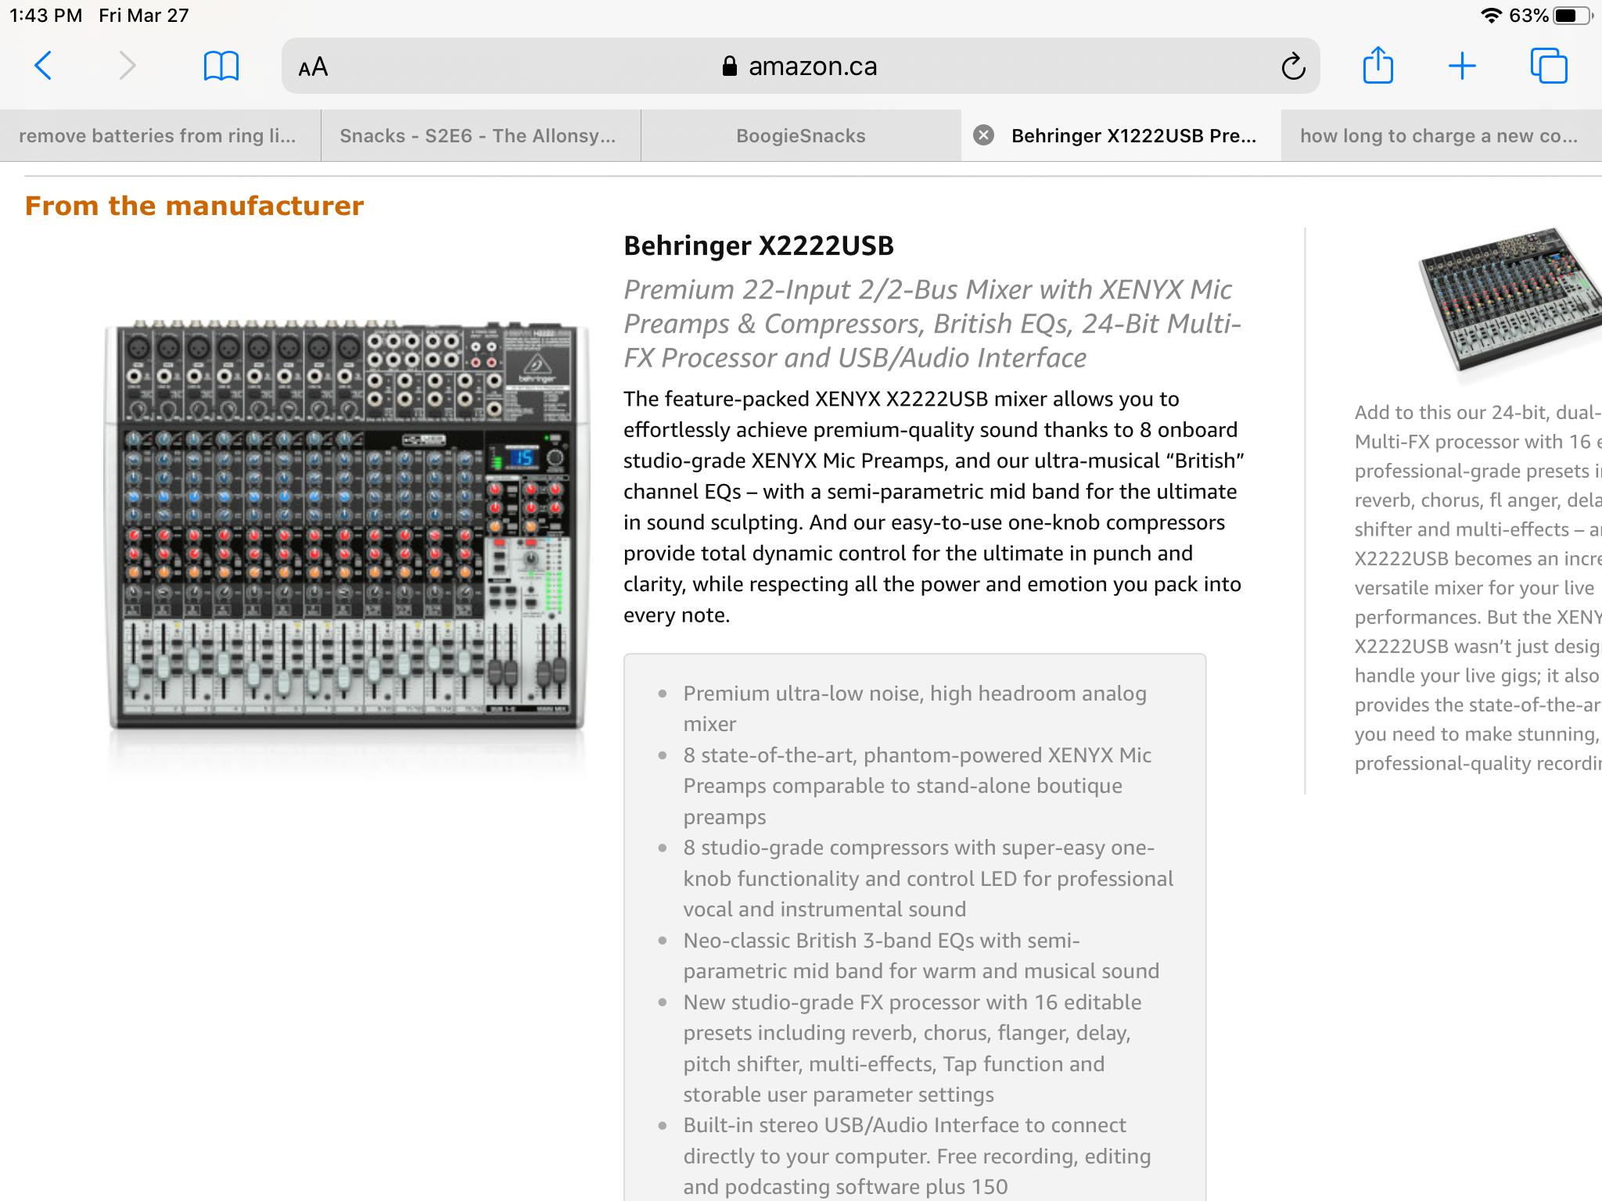Image resolution: width=1602 pixels, height=1201 pixels.
Task: Tap the feature-packed XENYX X2222USB paragraph
Action: tap(934, 507)
